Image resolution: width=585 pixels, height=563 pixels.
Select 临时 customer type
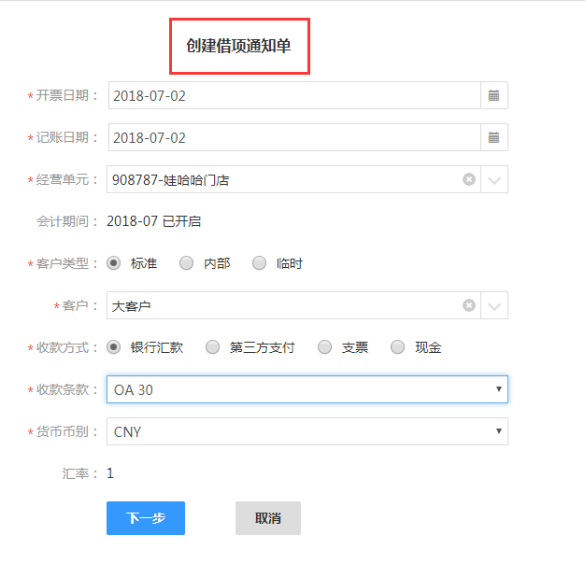259,263
